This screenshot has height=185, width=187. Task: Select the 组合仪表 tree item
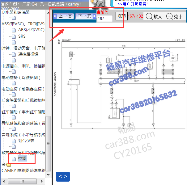click(x=26, y=141)
